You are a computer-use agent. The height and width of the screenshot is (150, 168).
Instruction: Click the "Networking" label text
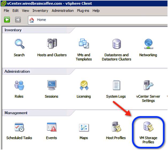148,55
